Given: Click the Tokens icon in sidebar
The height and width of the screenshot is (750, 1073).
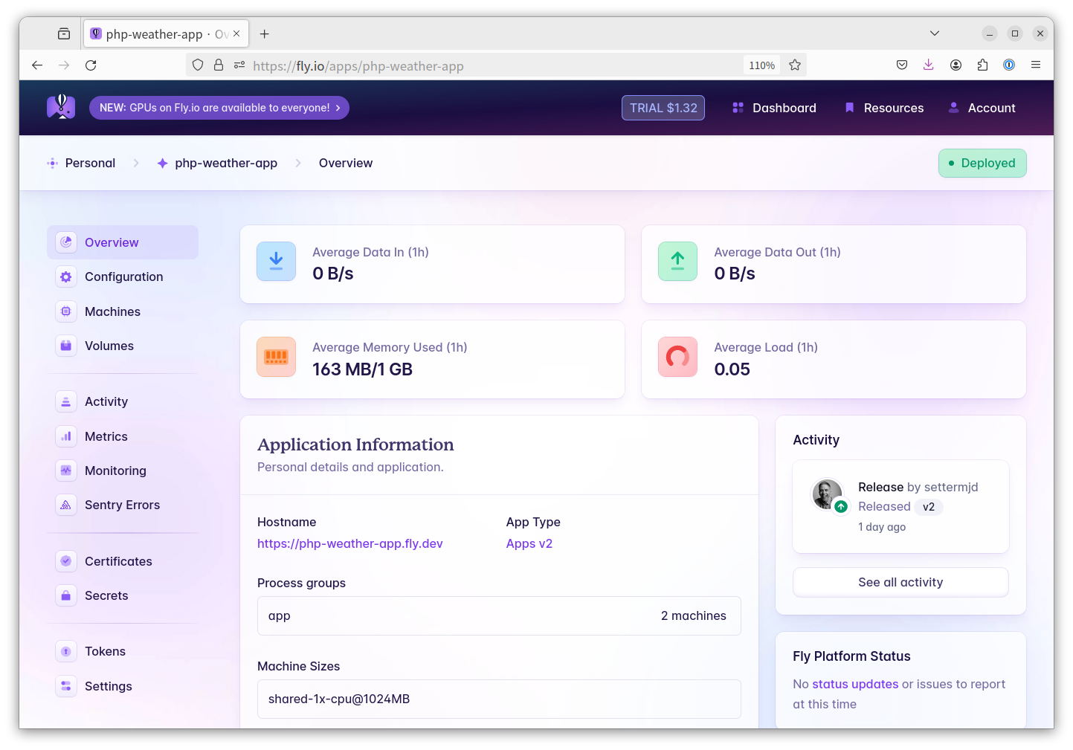Looking at the screenshot, I should [x=66, y=651].
